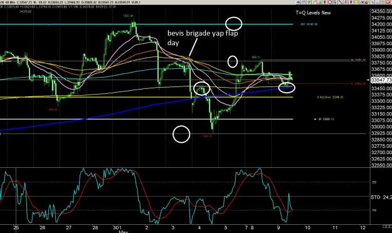Image resolution: width=392 pixels, height=233 pixels.
Task: Click the current price tag 33547.73
Action: point(381,80)
